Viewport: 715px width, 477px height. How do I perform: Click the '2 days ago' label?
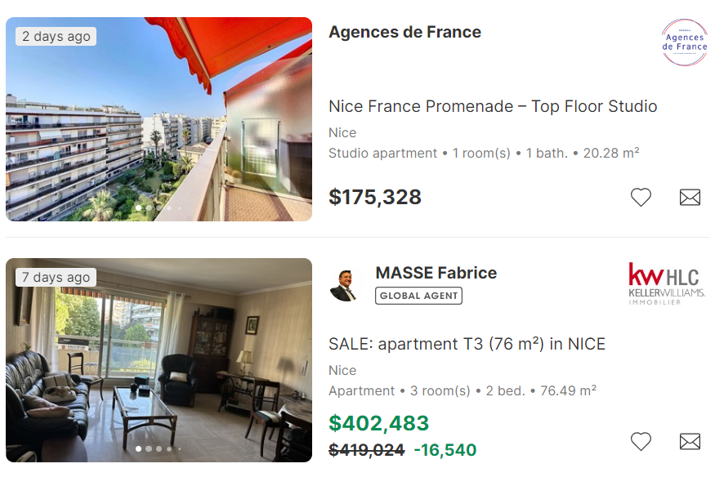pos(56,36)
